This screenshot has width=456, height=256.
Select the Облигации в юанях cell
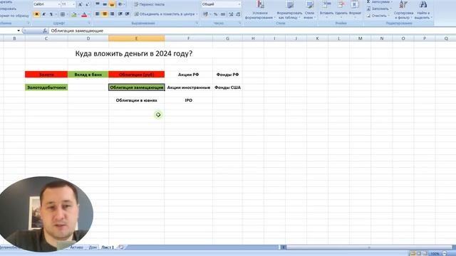136,100
